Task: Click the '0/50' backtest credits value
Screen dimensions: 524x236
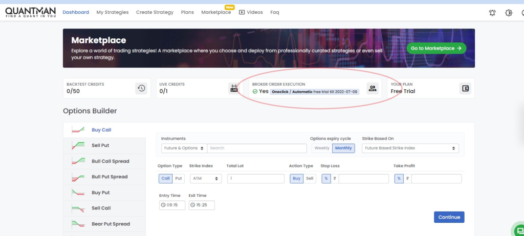Action: click(x=73, y=91)
